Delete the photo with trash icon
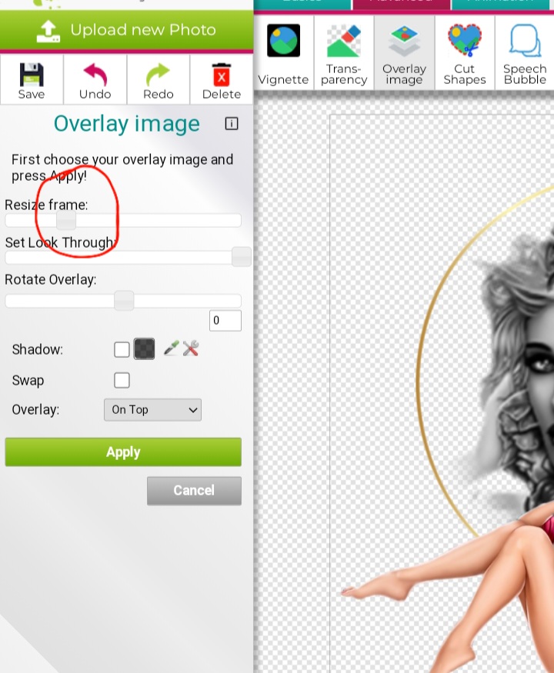The image size is (554, 673). [222, 78]
